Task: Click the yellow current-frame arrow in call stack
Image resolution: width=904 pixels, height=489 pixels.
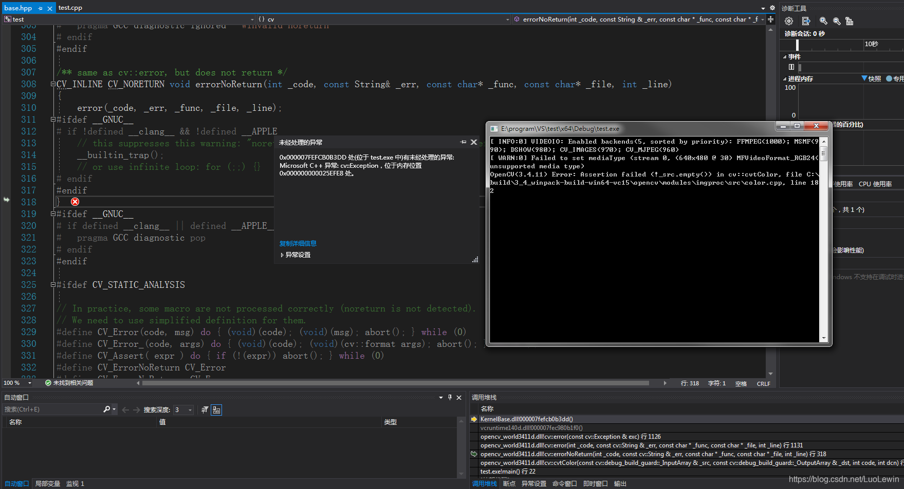Action: [474, 419]
